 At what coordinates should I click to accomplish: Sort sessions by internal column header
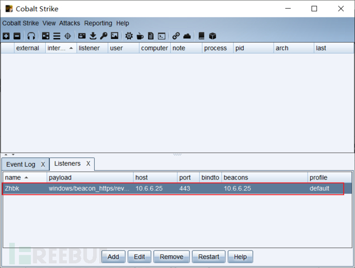[61, 48]
